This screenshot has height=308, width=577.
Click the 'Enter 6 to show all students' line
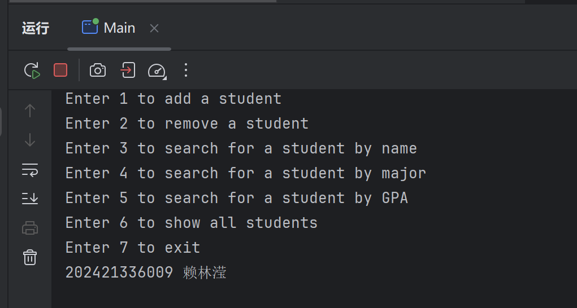pyautogui.click(x=192, y=223)
